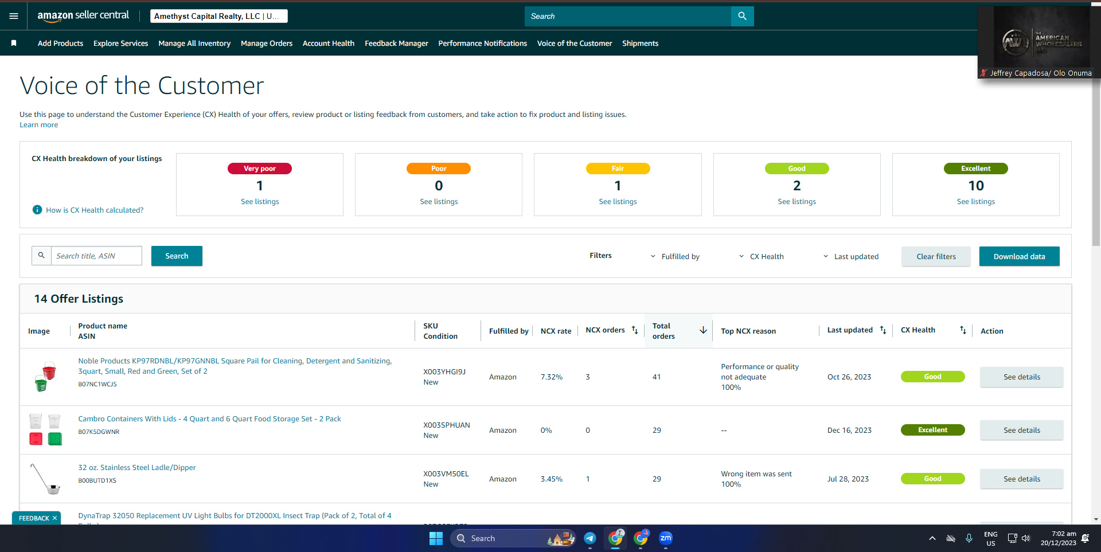The height and width of the screenshot is (552, 1101).
Task: Open Telegram from the taskbar
Action: pos(589,538)
